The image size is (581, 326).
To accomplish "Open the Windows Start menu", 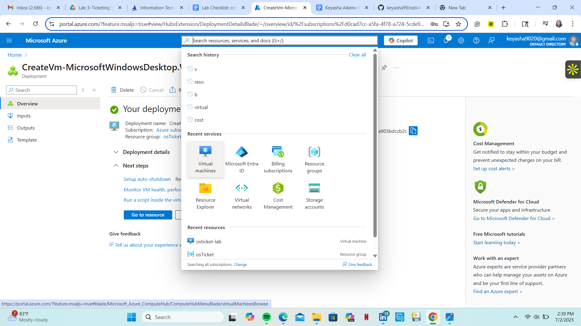I will pyautogui.click(x=131, y=317).
